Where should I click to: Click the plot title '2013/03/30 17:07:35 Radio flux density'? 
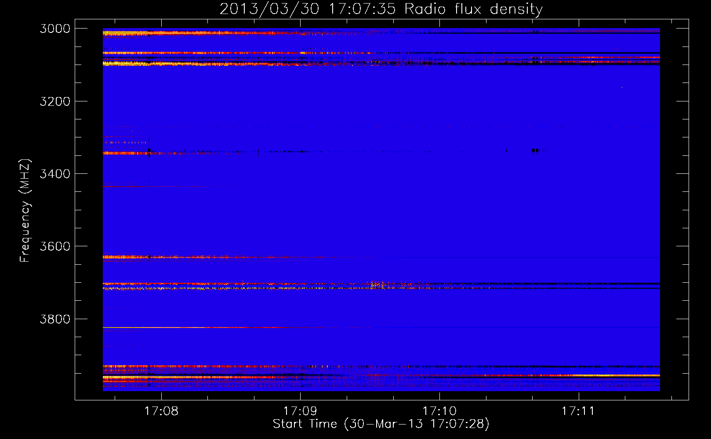coord(381,9)
